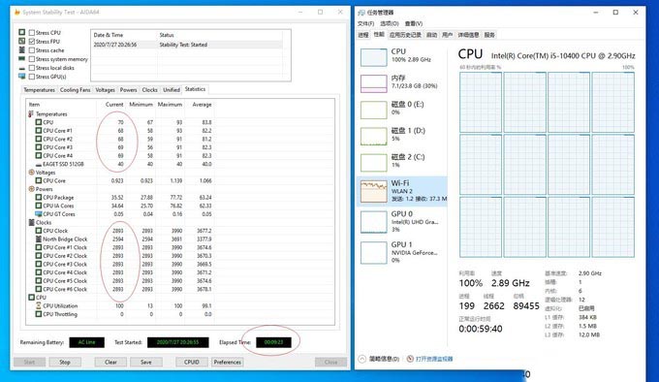Click the Voltages group icon
This screenshot has width=659, height=382.
31,173
